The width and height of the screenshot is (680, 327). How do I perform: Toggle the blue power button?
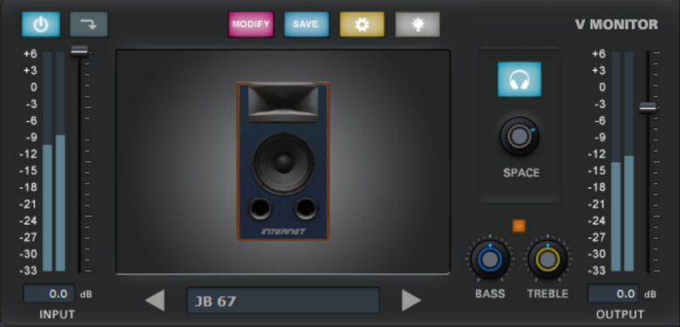pyautogui.click(x=41, y=24)
